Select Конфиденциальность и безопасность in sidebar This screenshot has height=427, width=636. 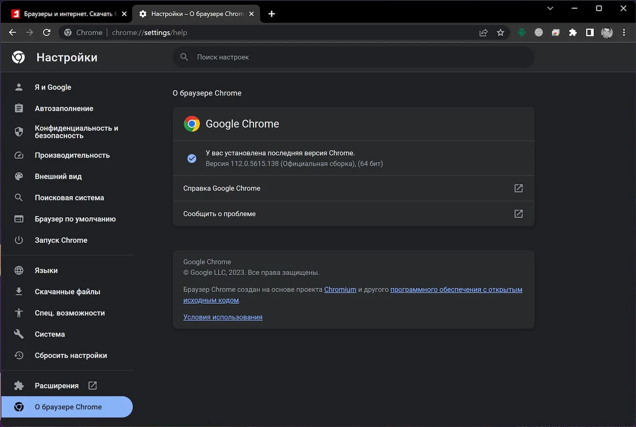tap(76, 132)
